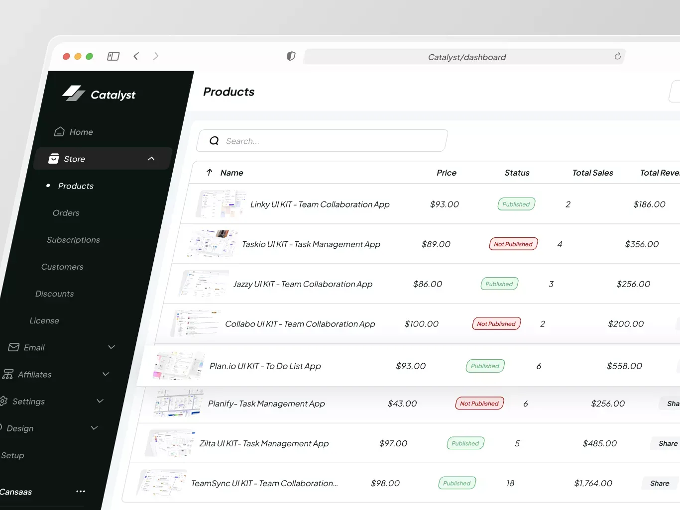Click the Published badge for Jazzy UI KIT
Screen dimensions: 680x510
pyautogui.click(x=499, y=284)
